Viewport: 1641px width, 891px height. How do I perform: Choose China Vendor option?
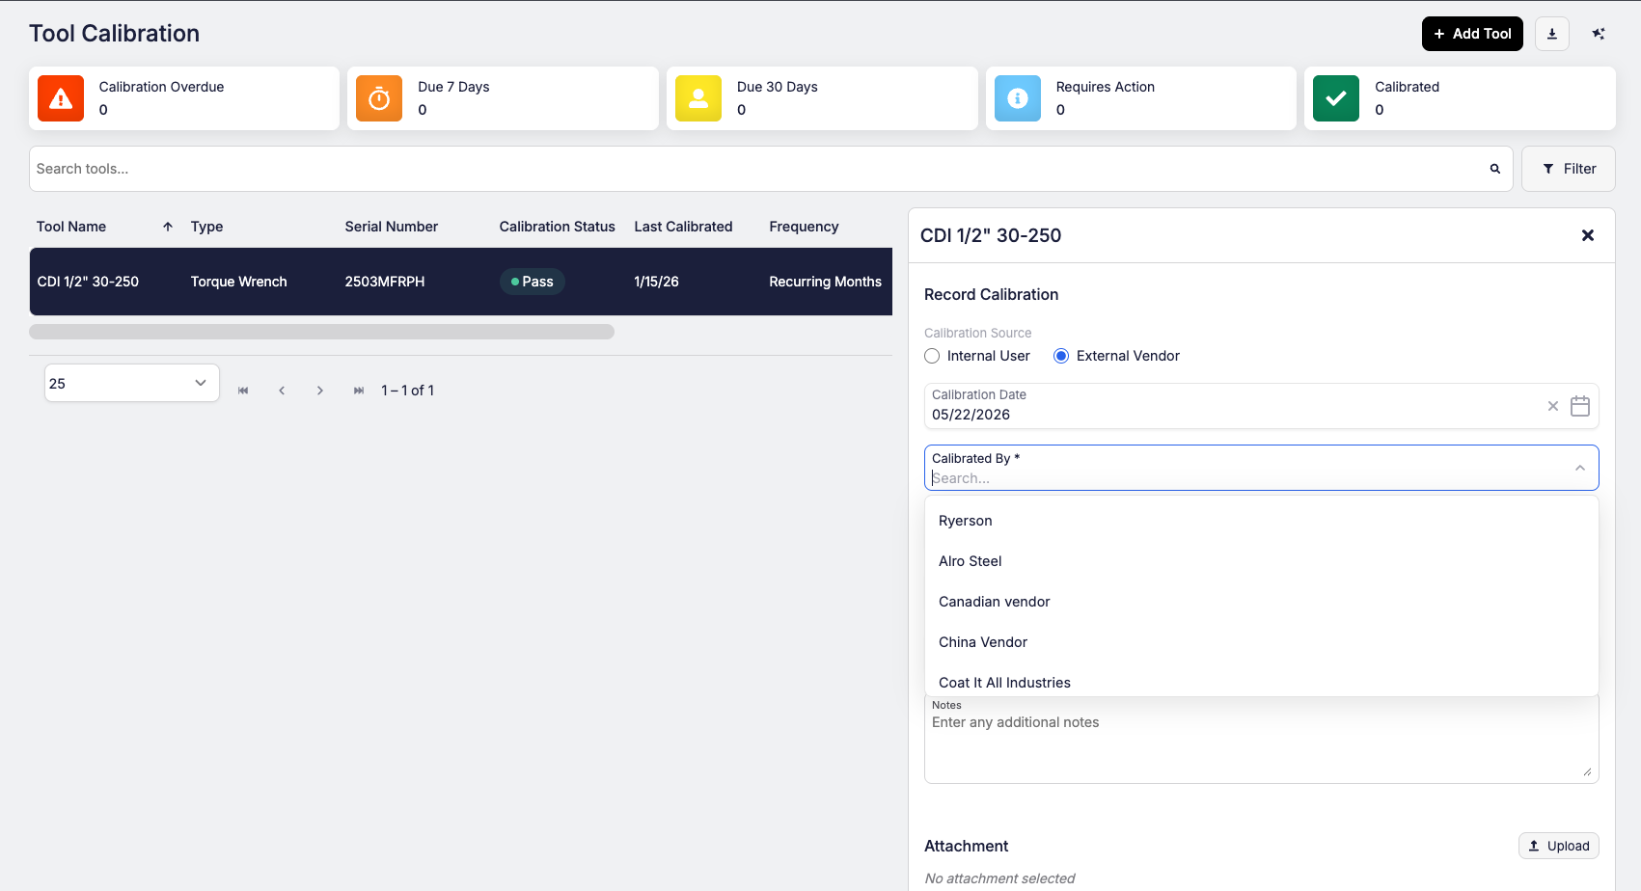click(x=1262, y=642)
